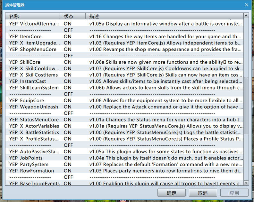Select the YEP_PartySystem plugin name
This screenshot has height=202, width=254.
click(x=29, y=164)
